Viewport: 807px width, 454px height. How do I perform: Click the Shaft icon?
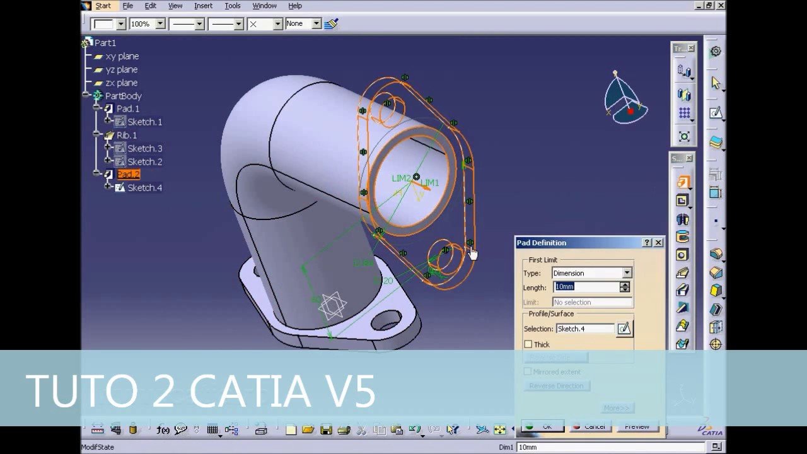[683, 219]
